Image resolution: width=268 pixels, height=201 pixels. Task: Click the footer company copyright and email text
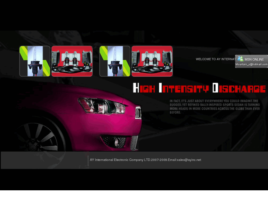coord(146,160)
